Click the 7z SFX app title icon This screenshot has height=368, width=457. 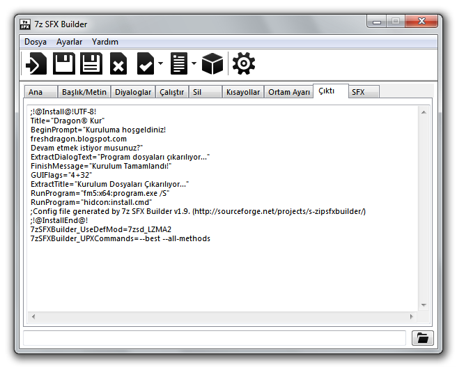tap(25, 24)
